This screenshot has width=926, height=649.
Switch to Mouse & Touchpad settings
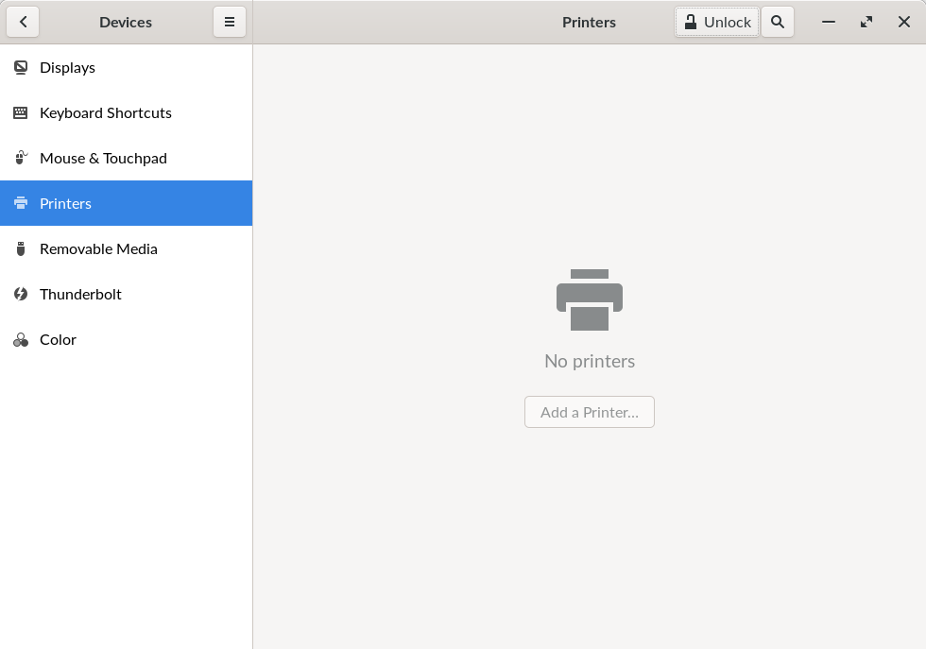tap(126, 159)
